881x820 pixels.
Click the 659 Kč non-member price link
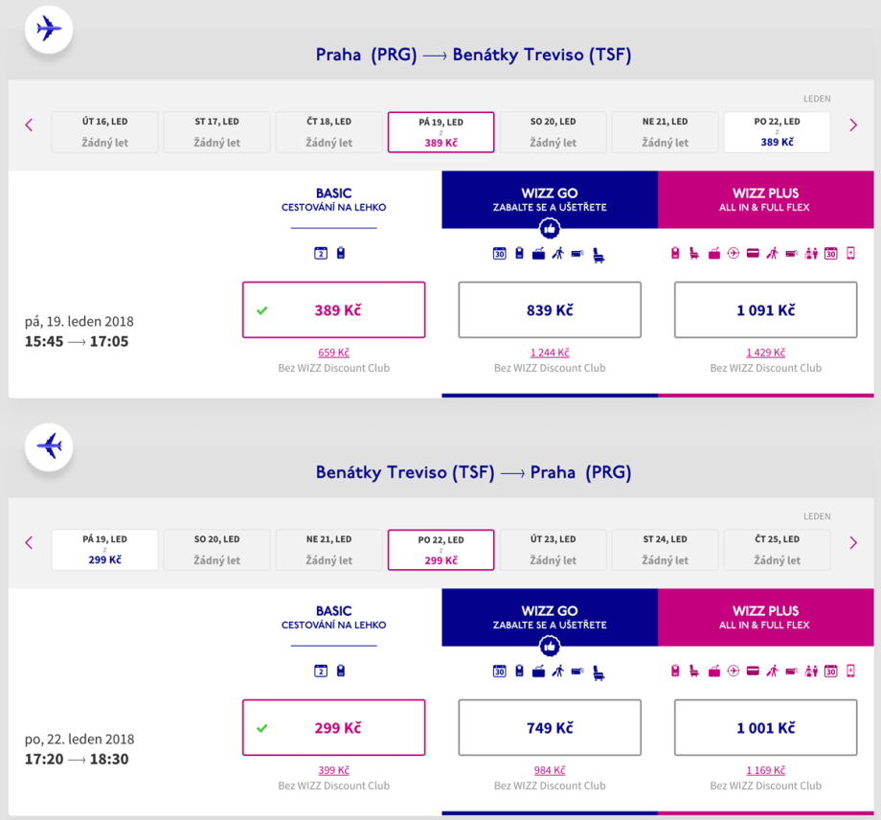click(x=333, y=353)
